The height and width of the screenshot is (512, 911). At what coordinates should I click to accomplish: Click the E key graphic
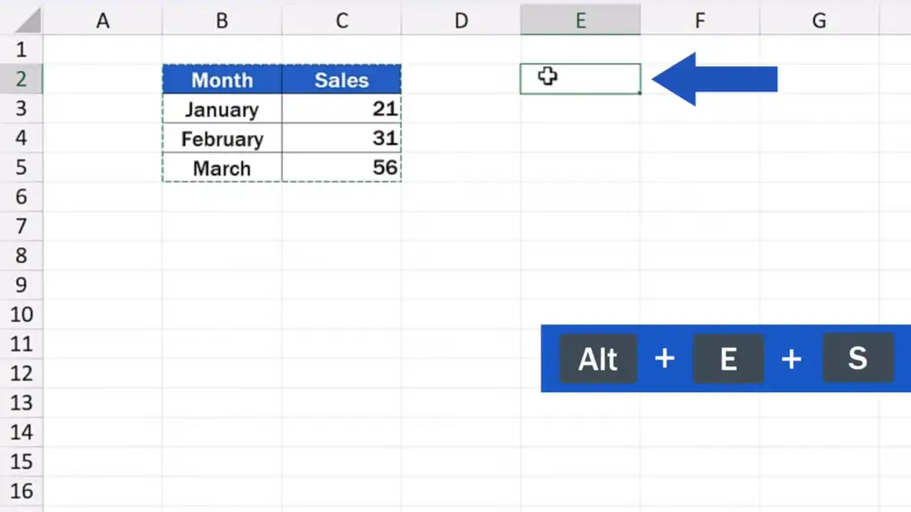point(728,359)
